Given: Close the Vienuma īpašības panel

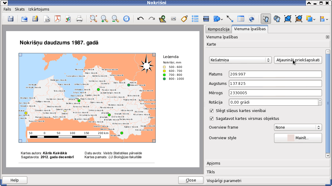Looking at the screenshot, I should 327,37.
